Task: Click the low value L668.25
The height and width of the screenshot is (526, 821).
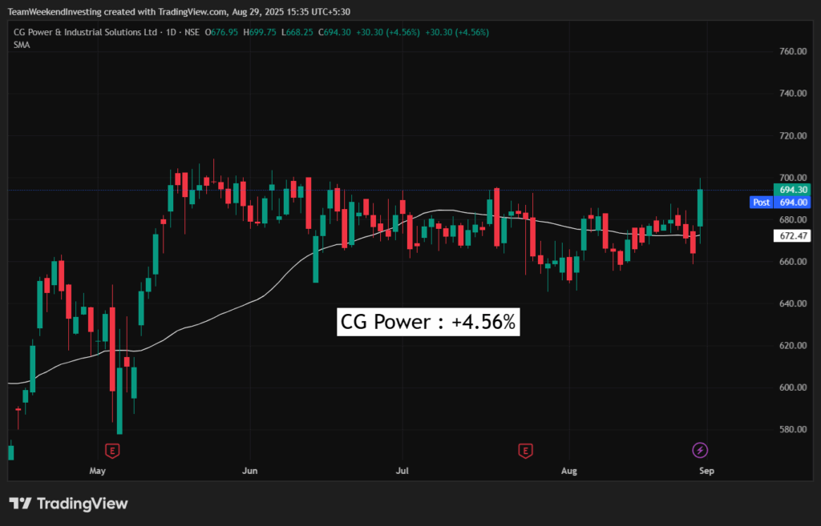Action: coord(297,32)
